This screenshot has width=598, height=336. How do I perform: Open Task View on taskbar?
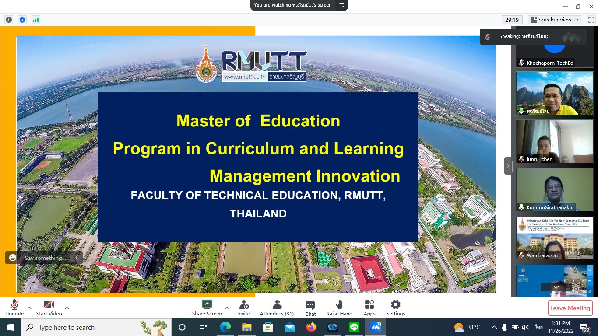(x=203, y=327)
